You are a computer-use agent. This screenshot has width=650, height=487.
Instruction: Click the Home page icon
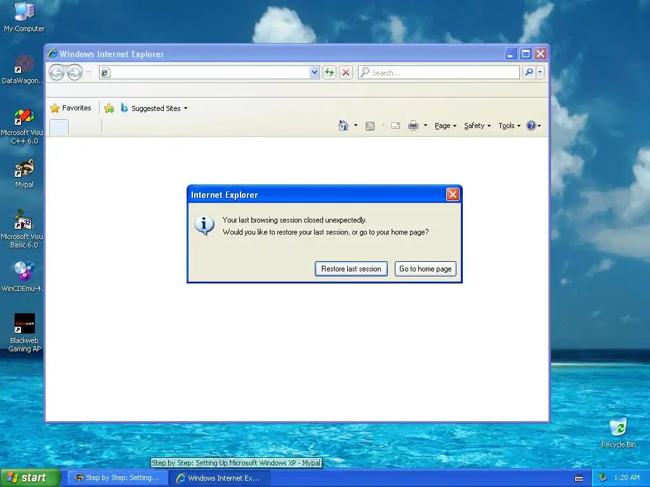point(343,126)
